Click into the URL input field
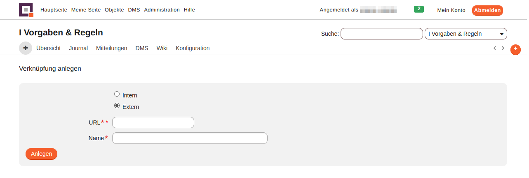 pos(153,123)
